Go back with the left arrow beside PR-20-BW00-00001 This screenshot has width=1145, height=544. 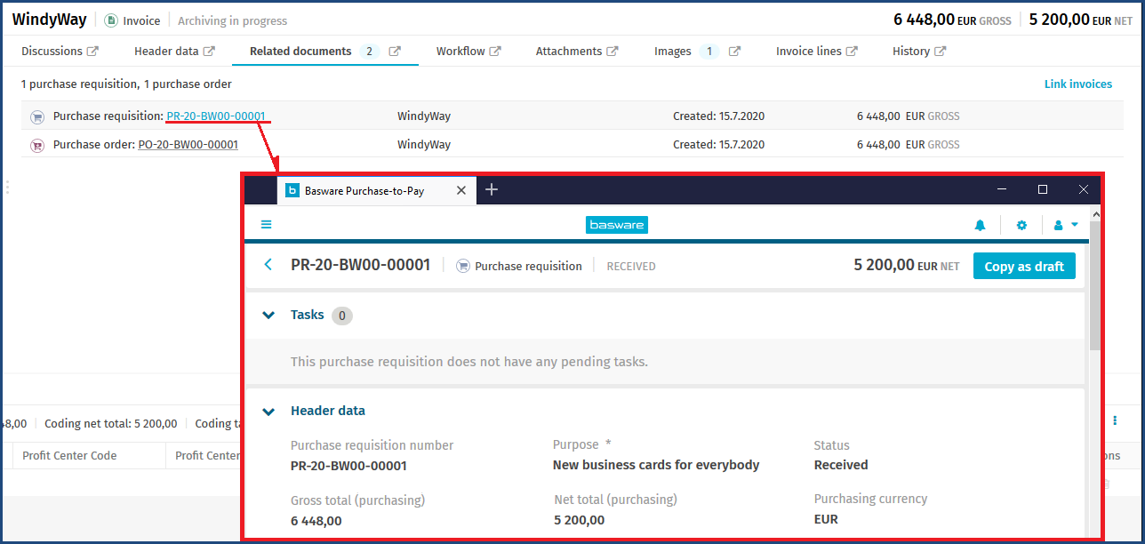point(268,265)
